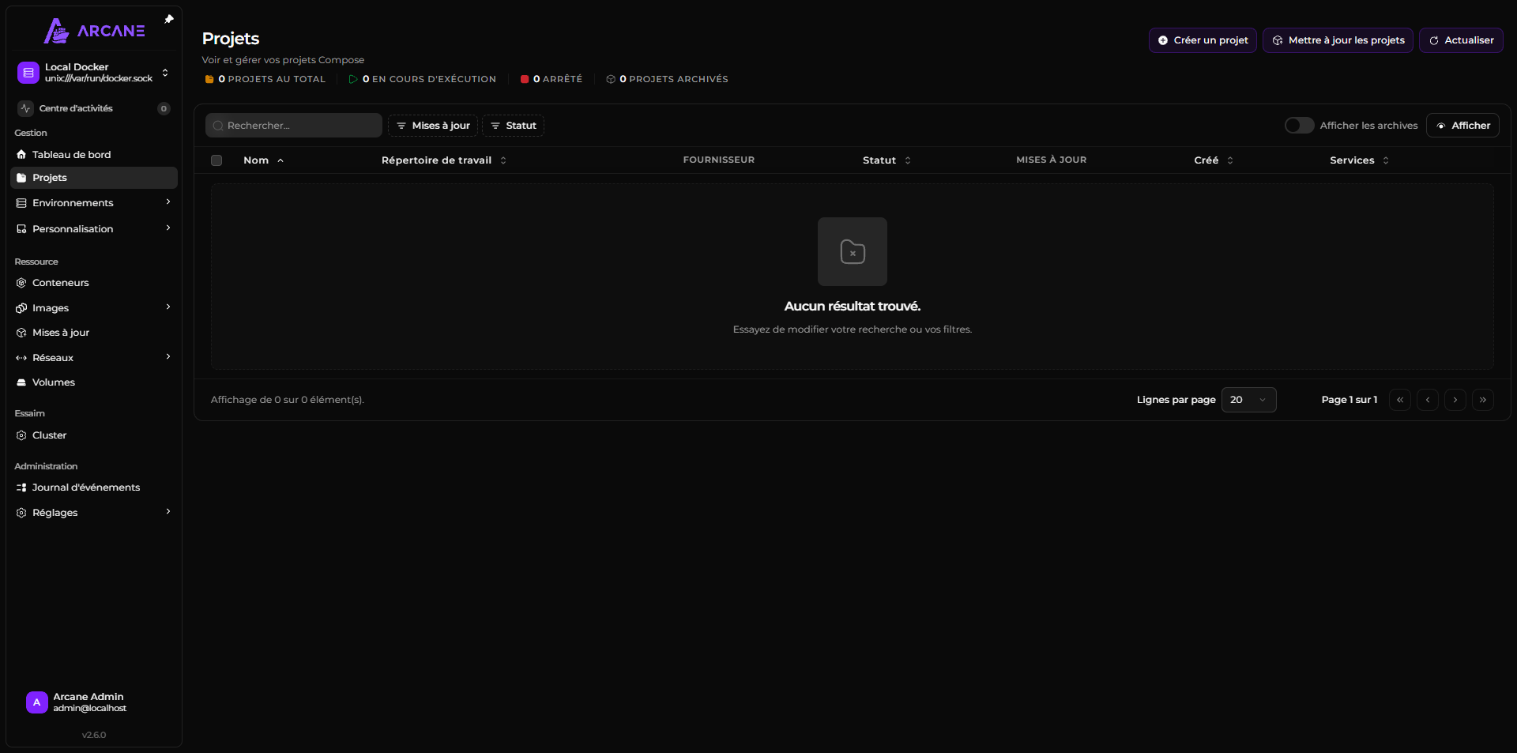Click the Réseaux sidebar item
The image size is (1517, 753).
pyautogui.click(x=94, y=358)
